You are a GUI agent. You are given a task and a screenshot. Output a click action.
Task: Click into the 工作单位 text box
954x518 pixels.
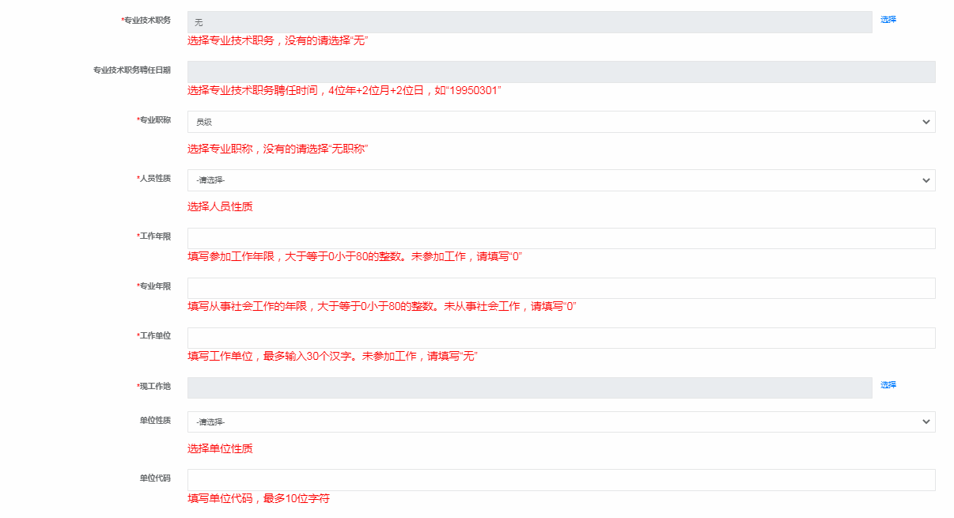point(561,338)
